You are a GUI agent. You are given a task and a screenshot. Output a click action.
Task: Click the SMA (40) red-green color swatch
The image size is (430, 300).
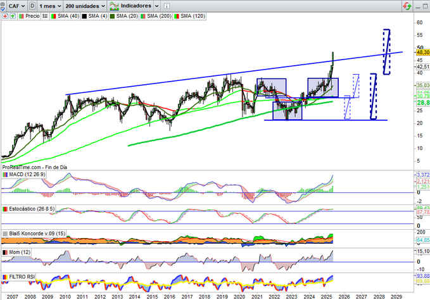pos(53,16)
